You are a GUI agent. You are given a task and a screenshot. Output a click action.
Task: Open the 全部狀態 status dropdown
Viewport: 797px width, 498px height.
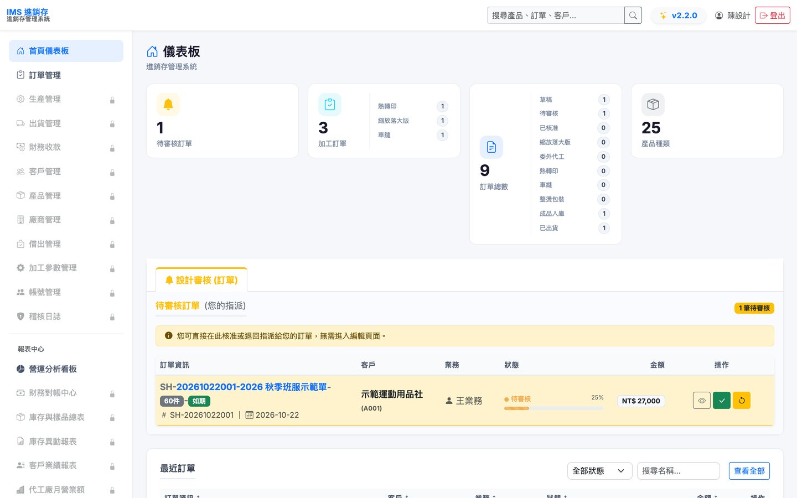pyautogui.click(x=600, y=471)
